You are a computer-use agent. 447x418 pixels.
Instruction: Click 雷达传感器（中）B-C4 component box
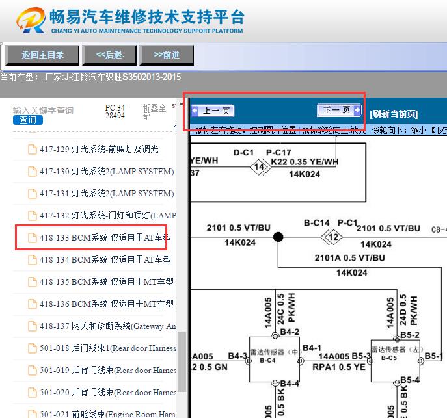coord(275,359)
